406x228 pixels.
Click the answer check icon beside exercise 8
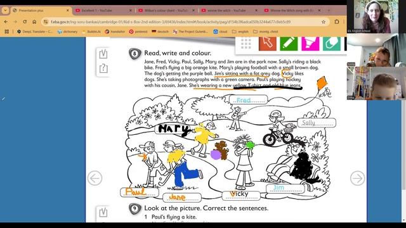103,54
